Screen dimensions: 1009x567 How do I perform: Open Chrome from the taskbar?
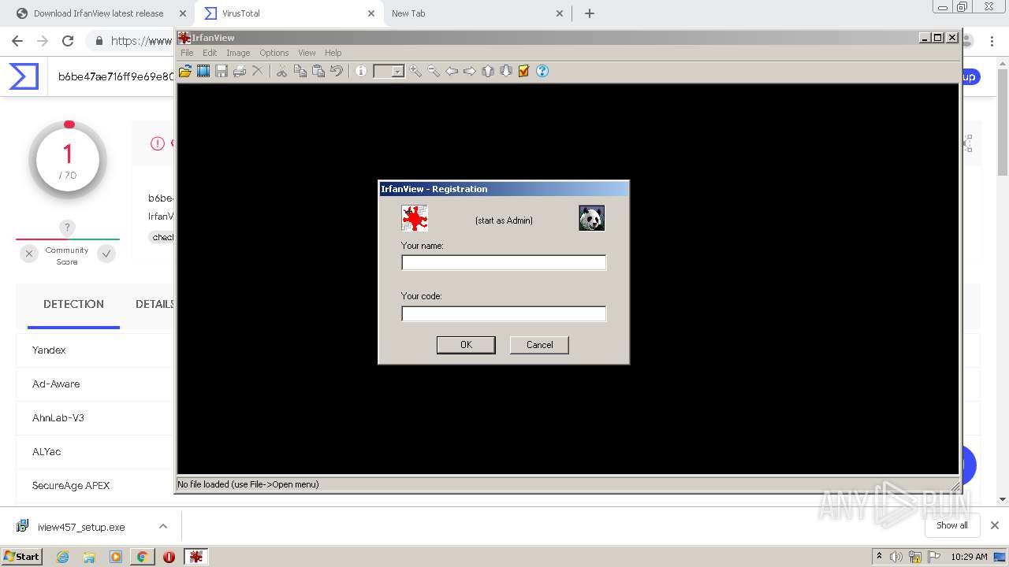coord(142,557)
